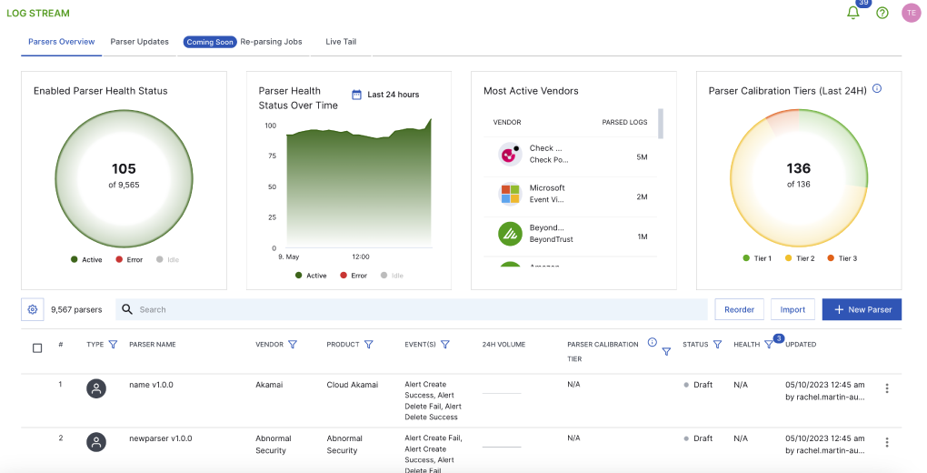The width and height of the screenshot is (927, 473).
Task: Toggle the select-all parsers checkbox
Action: click(x=37, y=348)
